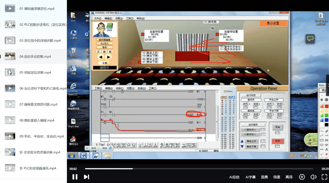Tick checkbox beside 03 定位指令的详细讲解.mp4
This screenshot has height=183, width=329.
(1, 40)
